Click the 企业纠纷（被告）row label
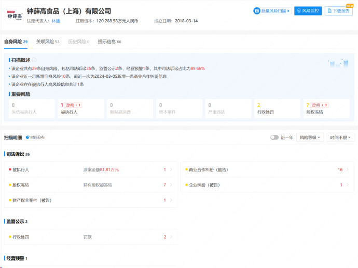Image resolution: width=358 pixels, height=268 pixels. 204,185
